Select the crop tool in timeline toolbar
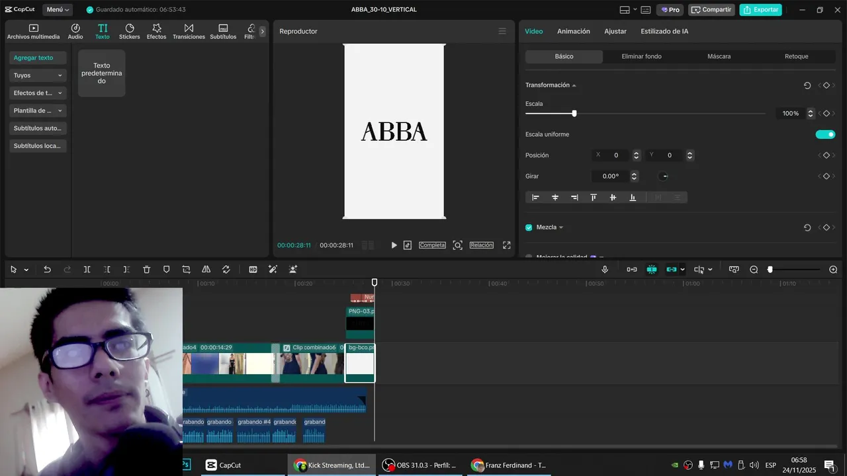The width and height of the screenshot is (847, 476). pos(187,270)
